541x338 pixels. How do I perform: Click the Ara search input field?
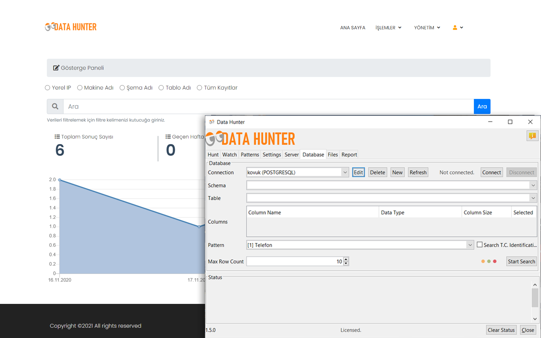tap(269, 107)
